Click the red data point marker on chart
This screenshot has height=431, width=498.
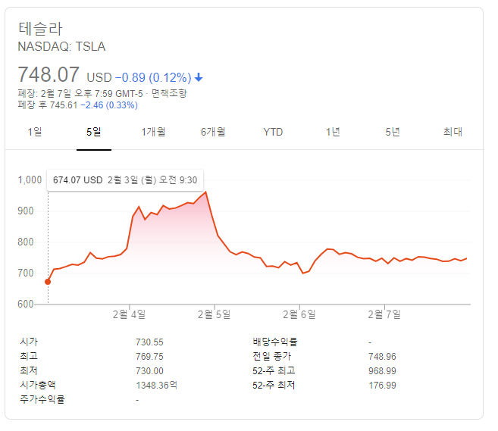pyautogui.click(x=48, y=282)
